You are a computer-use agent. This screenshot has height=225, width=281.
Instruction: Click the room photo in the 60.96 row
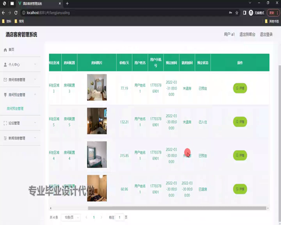tap(97, 188)
